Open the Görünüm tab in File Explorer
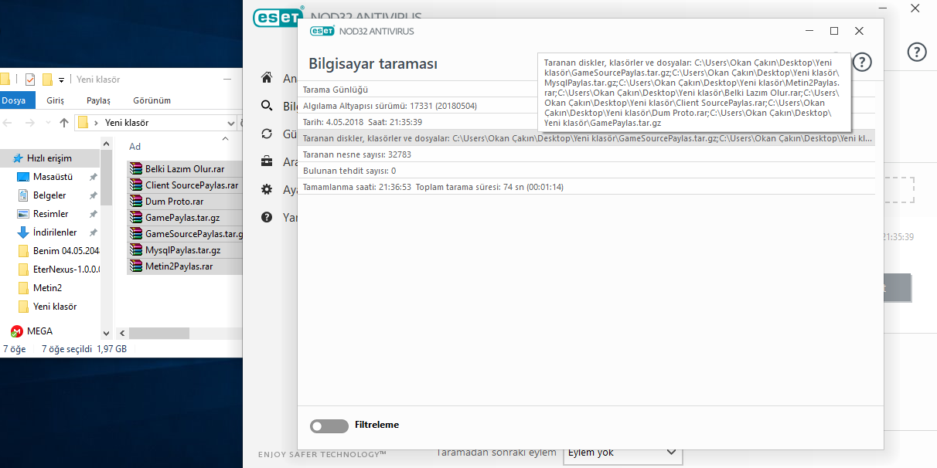Viewport: 937px width, 468px height. (152, 100)
